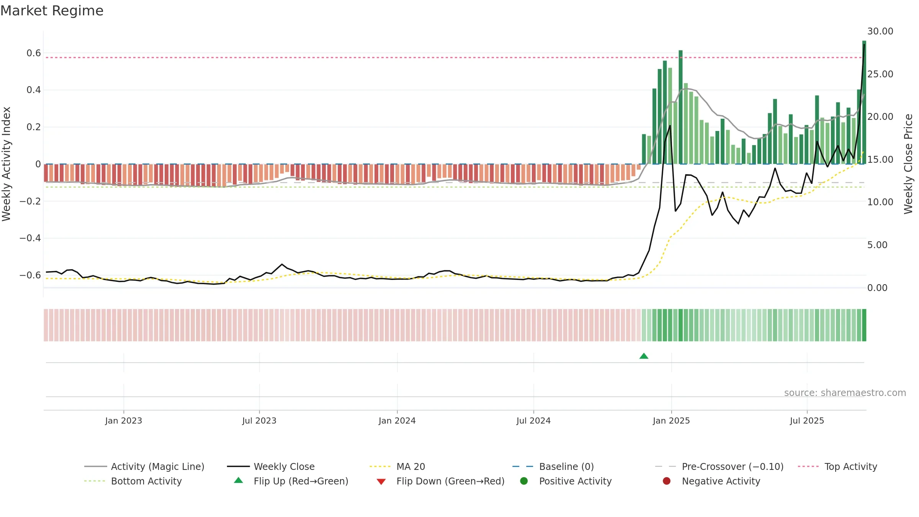Click the Jul 2024 x-axis label
919x517 pixels.
(x=533, y=420)
